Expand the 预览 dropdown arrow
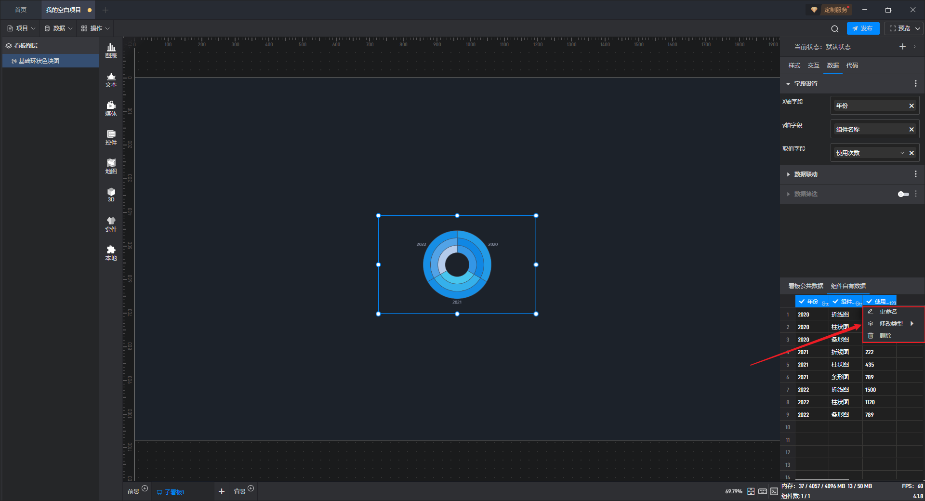925x501 pixels. pyautogui.click(x=918, y=28)
